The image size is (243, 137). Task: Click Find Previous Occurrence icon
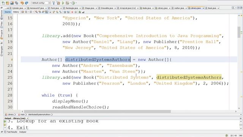pyautogui.click(x=39, y=12)
